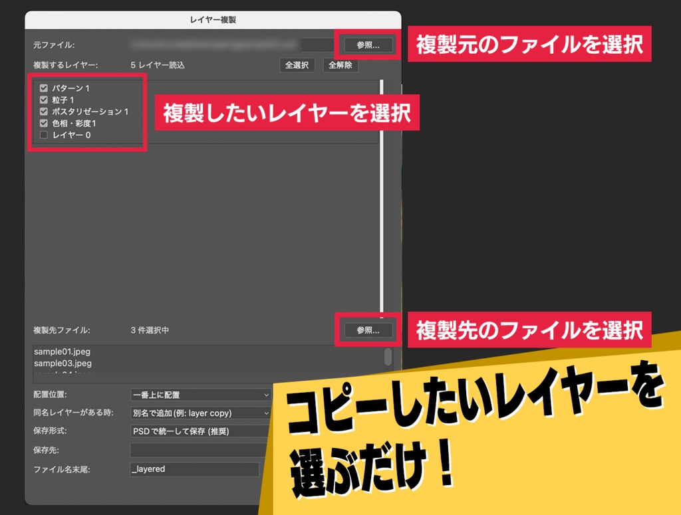681x515 pixels.
Task: Click the 保存先 input field
Action: click(199, 450)
